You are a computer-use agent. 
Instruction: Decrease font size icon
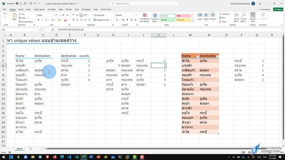[x=67, y=15]
